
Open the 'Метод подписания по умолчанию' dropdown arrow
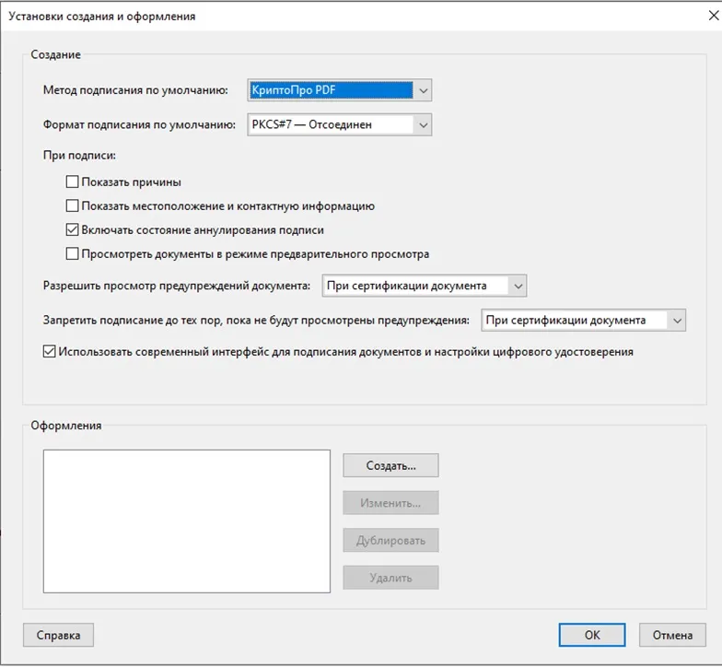click(x=422, y=90)
